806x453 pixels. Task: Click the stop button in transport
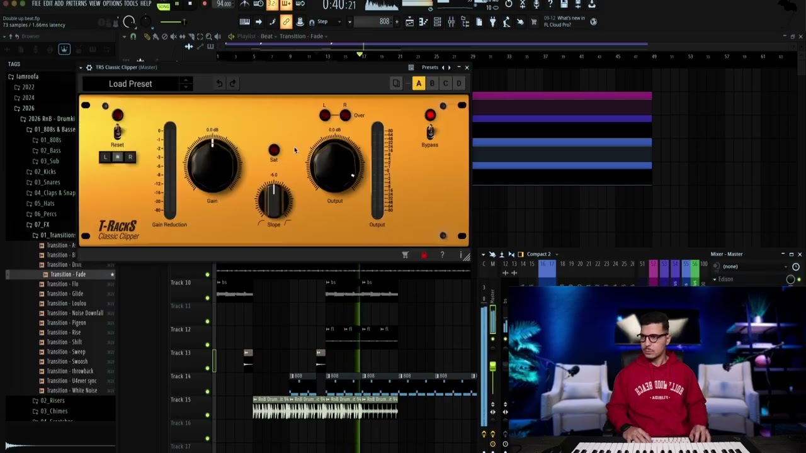190,4
